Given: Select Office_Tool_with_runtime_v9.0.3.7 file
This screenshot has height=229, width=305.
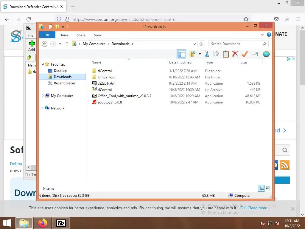Looking at the screenshot, I should coord(125,96).
